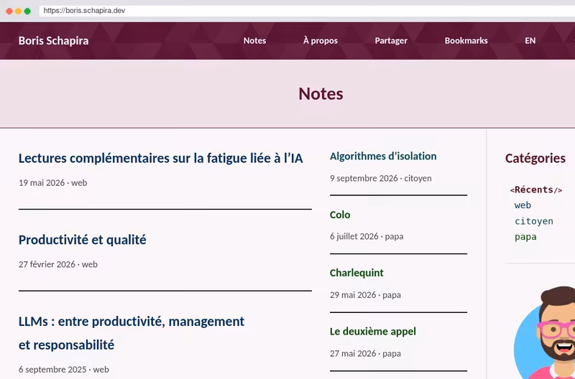The height and width of the screenshot is (379, 575).
Task: Switch site language to EN
Action: click(x=530, y=41)
